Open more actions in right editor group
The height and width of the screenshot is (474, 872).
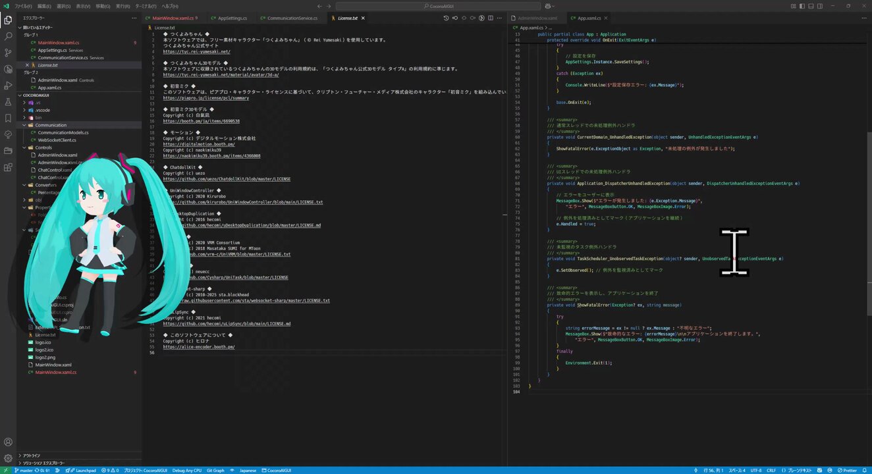tap(865, 18)
